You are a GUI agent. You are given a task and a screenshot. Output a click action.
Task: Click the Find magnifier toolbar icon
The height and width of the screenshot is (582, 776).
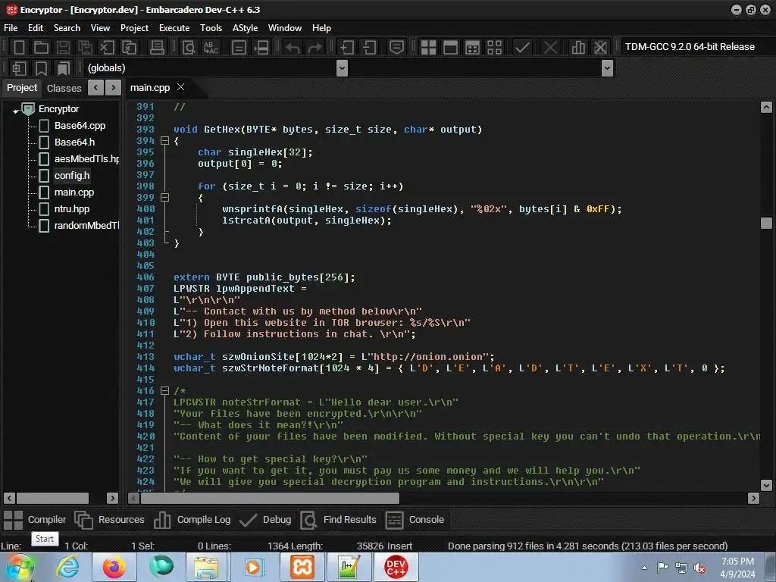pyautogui.click(x=189, y=48)
